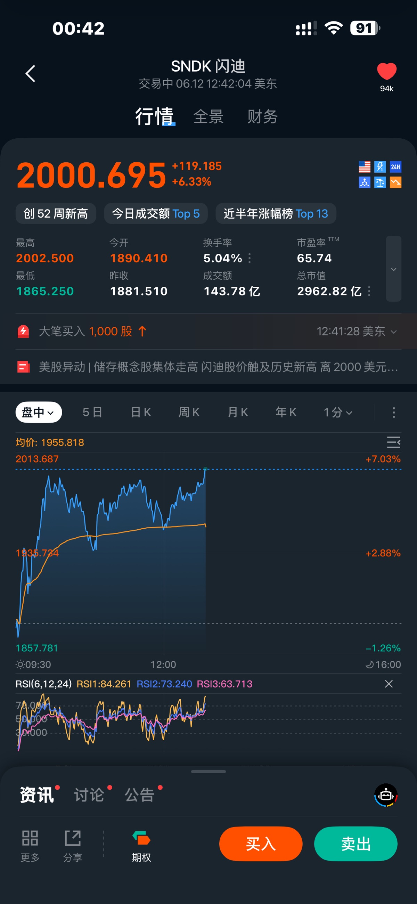Image resolution: width=417 pixels, height=904 pixels.
Task: Switch to the 资讯 tab
Action: [x=37, y=795]
